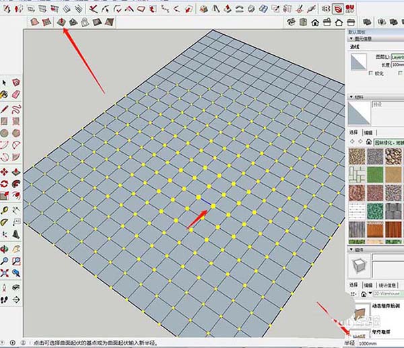Select the Smoove tool in sandbox toolbar

click(x=61, y=22)
